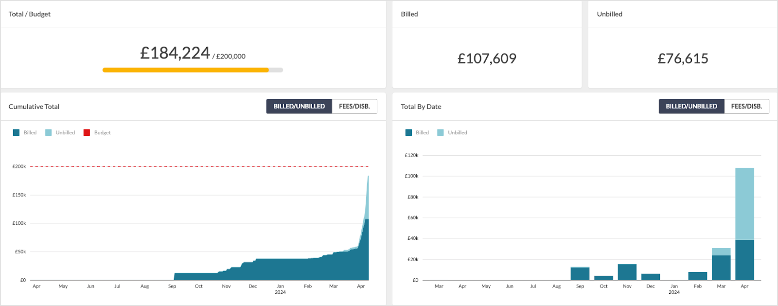778x306 pixels.
Task: Click the Cumulative Total heading
Action: pyautogui.click(x=34, y=107)
